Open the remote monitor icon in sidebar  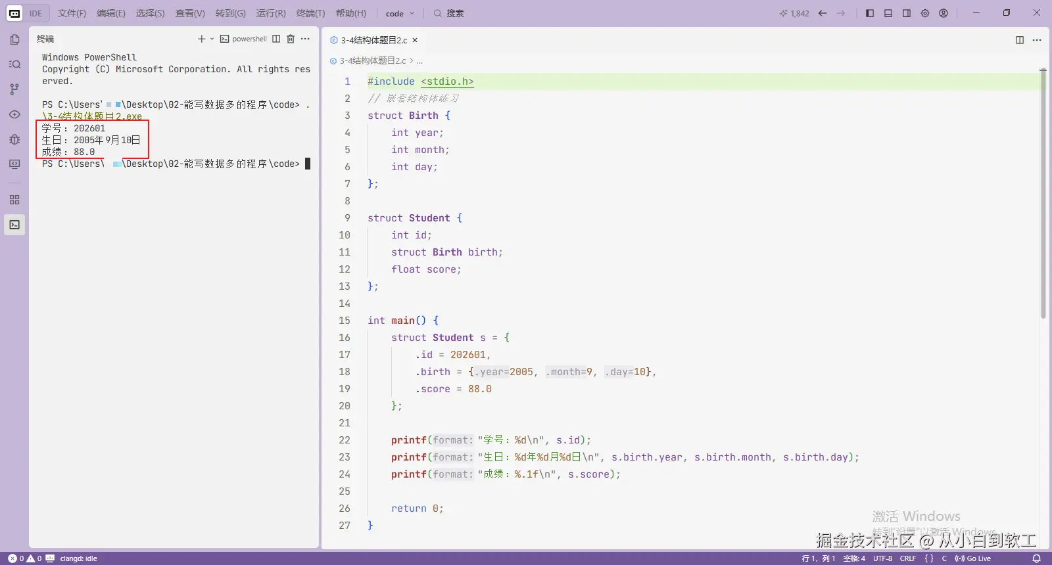coord(14,164)
